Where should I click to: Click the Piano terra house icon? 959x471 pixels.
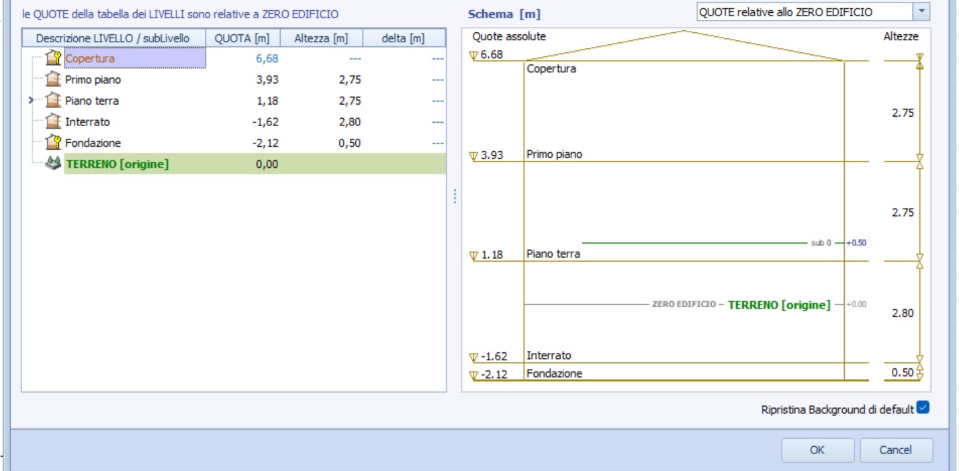pos(53,101)
